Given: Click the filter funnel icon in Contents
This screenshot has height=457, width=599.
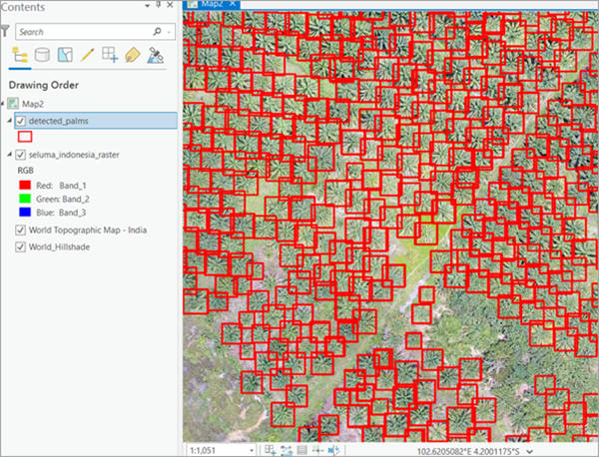Looking at the screenshot, I should point(6,31).
